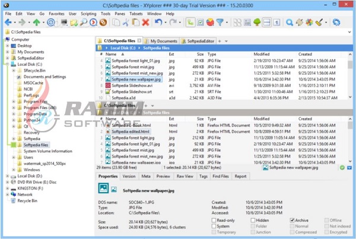Viewport: 356px width, 239px height.
Task: Click the checkbox selection toolbar icon
Action: [201, 23]
